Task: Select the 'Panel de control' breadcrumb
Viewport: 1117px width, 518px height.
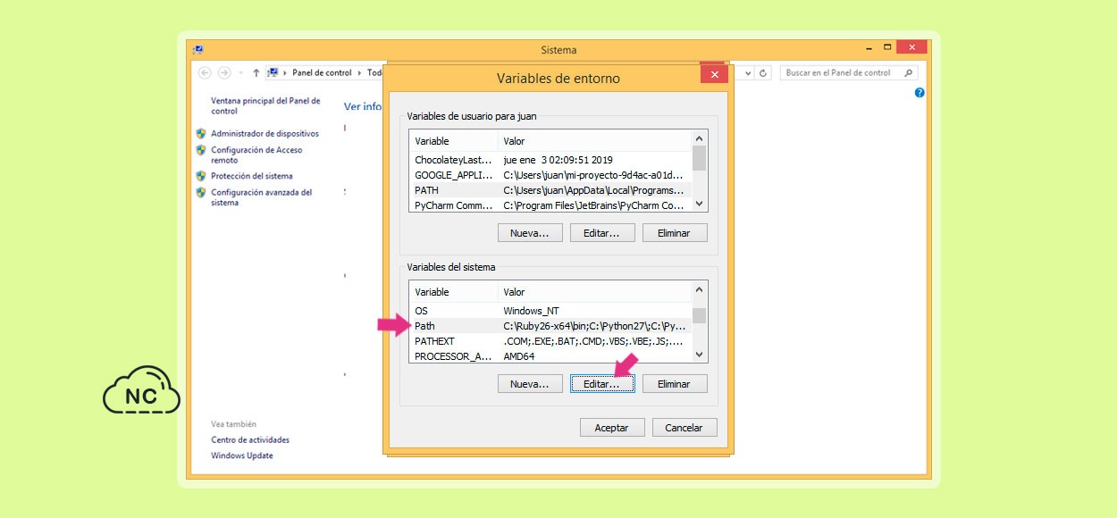Action: 322,73
